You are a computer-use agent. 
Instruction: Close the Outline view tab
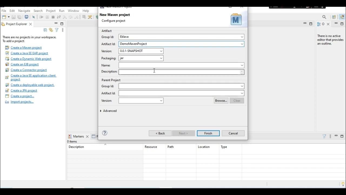click(x=328, y=24)
